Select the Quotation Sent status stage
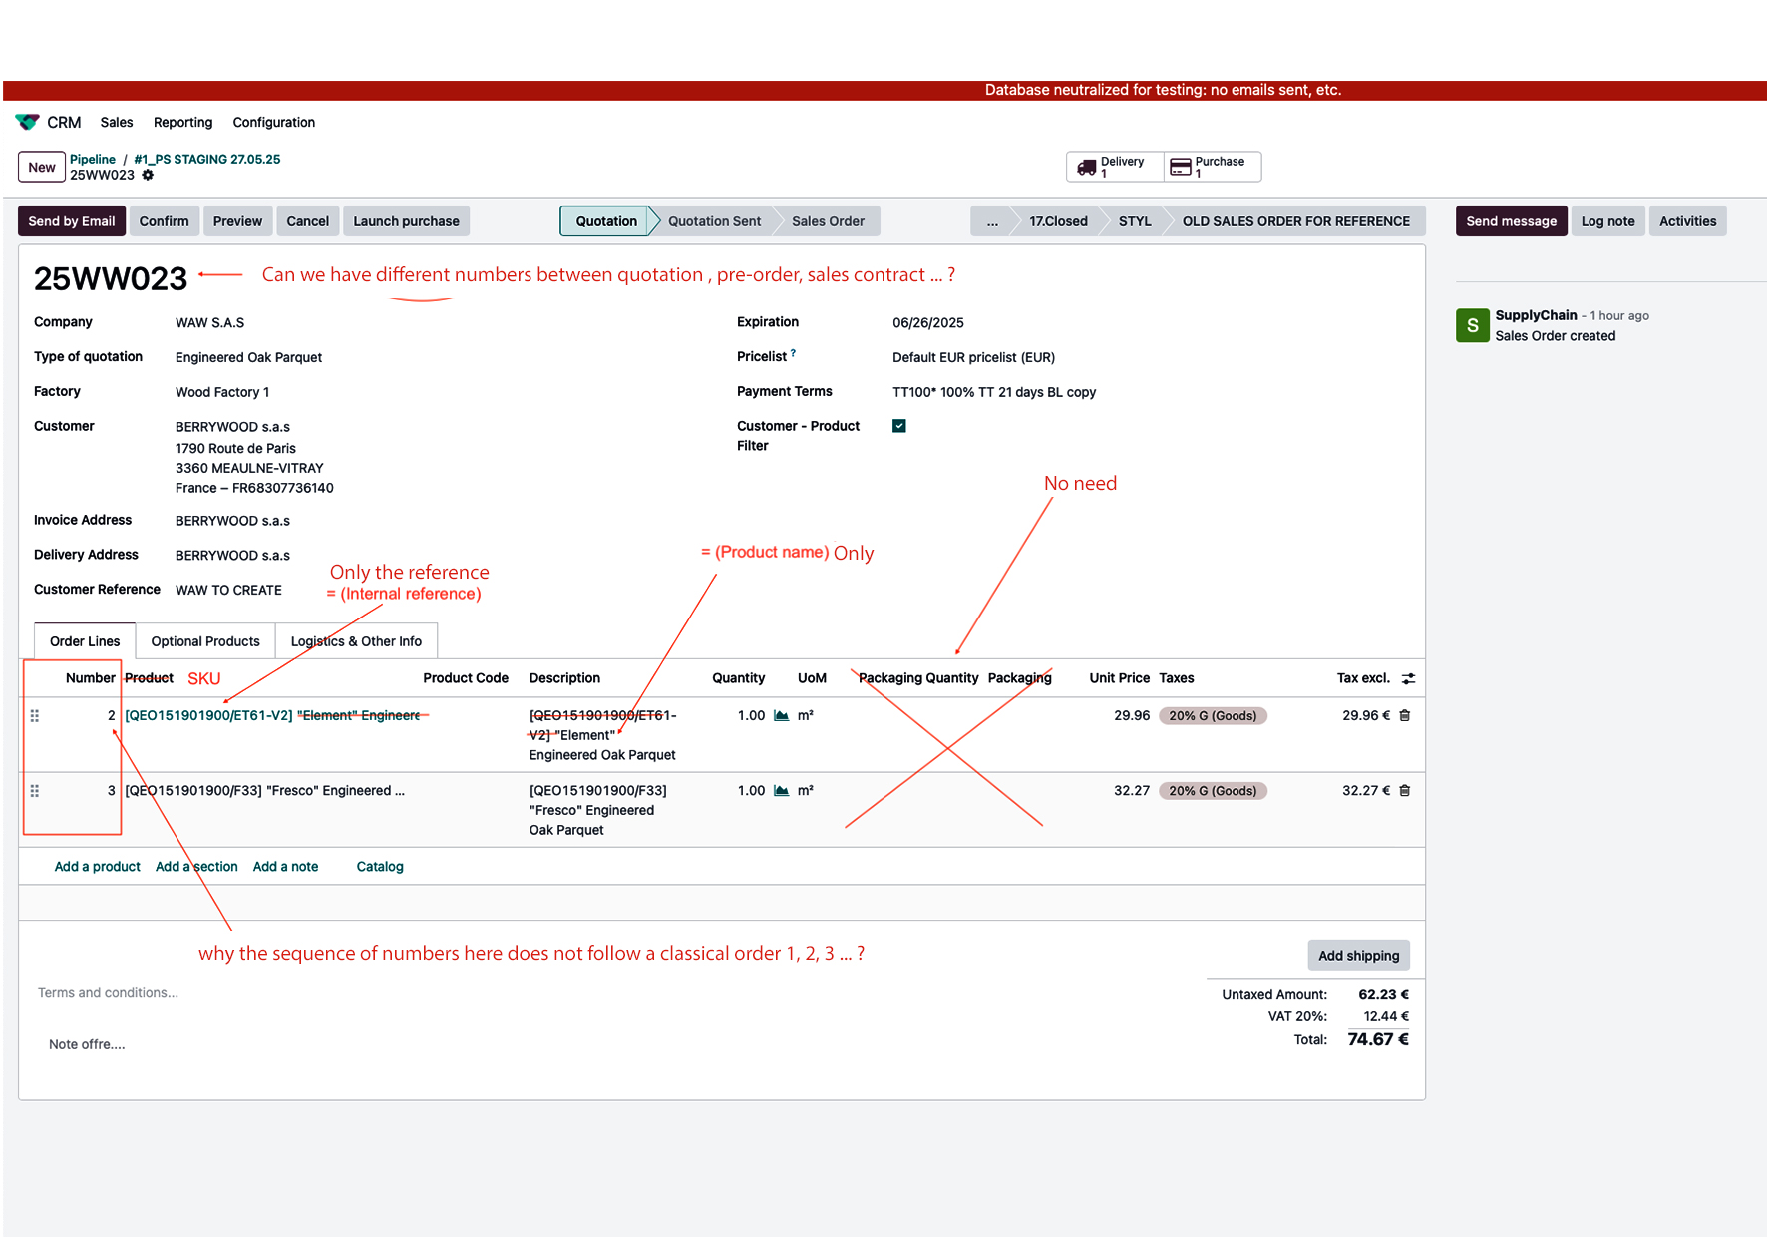This screenshot has height=1237, width=1767. click(714, 221)
